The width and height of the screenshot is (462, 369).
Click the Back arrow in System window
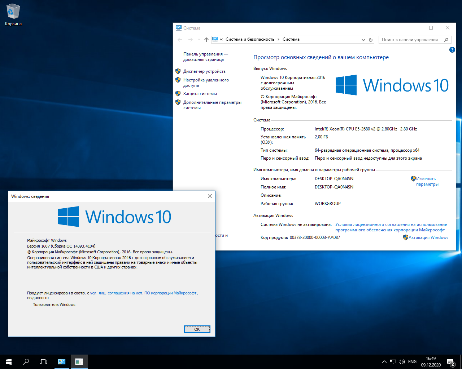[x=180, y=40]
